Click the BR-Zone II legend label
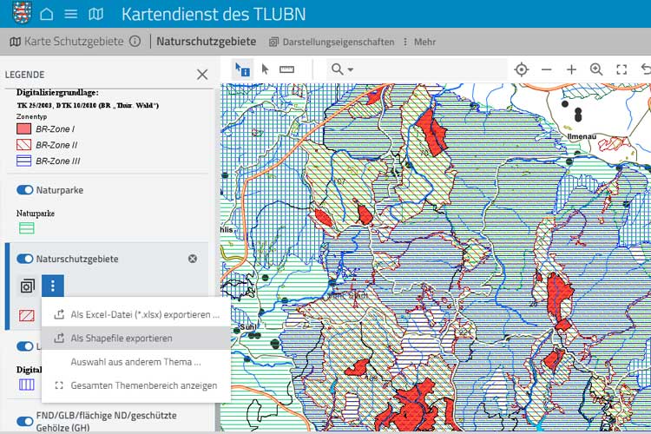 coord(56,145)
